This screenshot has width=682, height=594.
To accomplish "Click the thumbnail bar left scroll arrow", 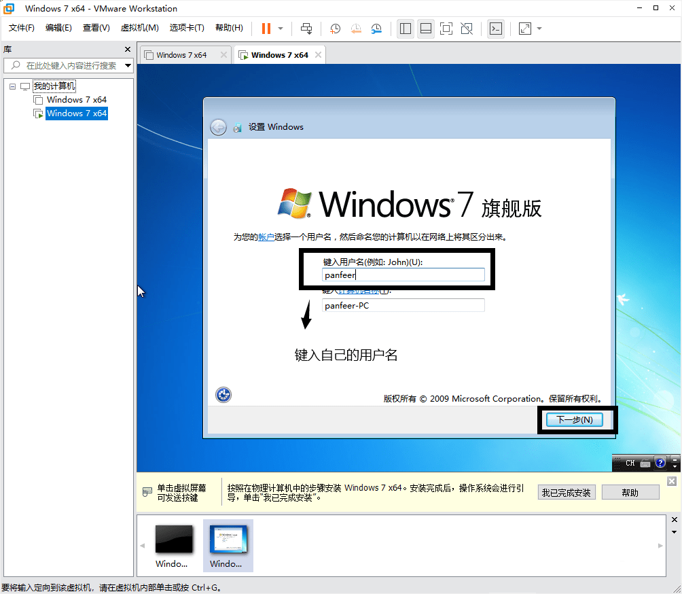I will pos(142,546).
